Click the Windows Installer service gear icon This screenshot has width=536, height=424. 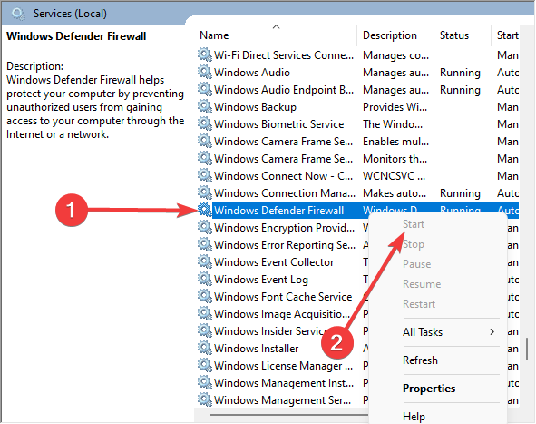tap(204, 348)
